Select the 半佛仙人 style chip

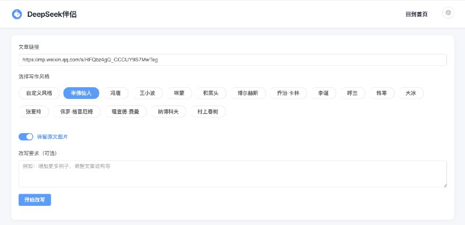[x=81, y=93]
